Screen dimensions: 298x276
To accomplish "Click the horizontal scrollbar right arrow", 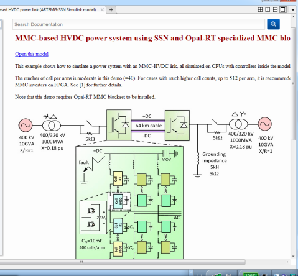I will pos(287,262).
